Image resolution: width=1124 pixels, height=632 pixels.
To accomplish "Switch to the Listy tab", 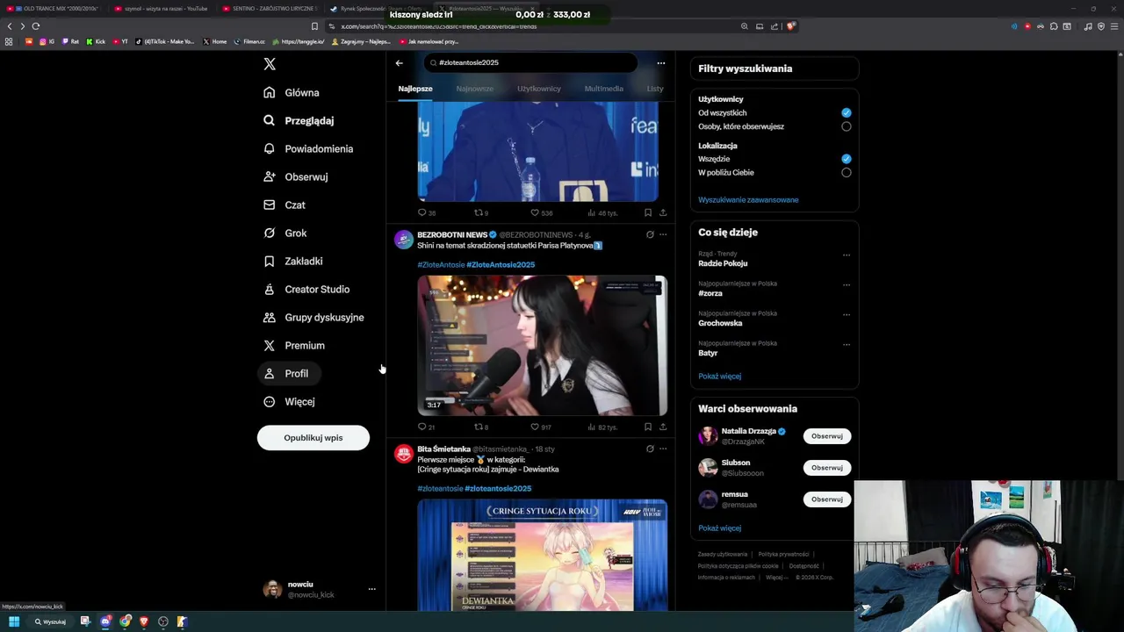I will click(655, 89).
